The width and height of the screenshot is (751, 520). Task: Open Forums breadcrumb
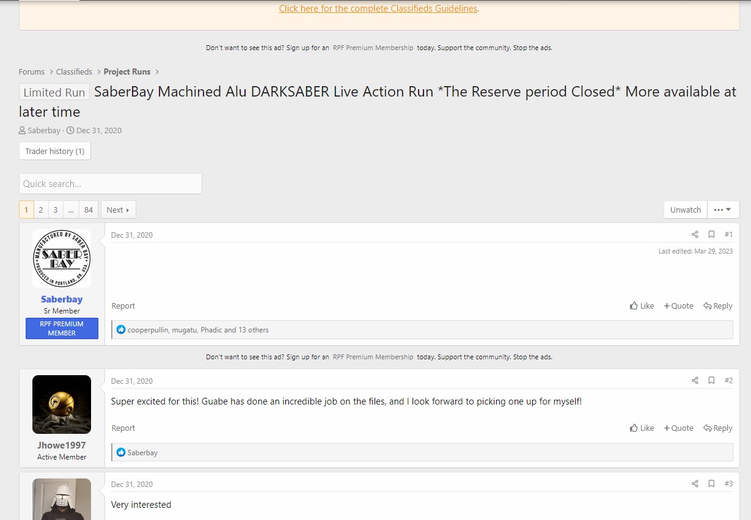[32, 72]
